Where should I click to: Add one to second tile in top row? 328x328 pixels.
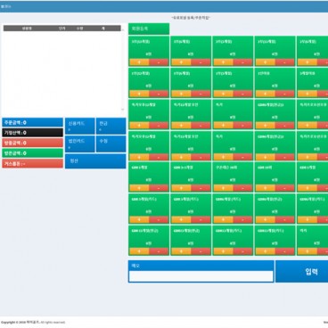coord(182,62)
